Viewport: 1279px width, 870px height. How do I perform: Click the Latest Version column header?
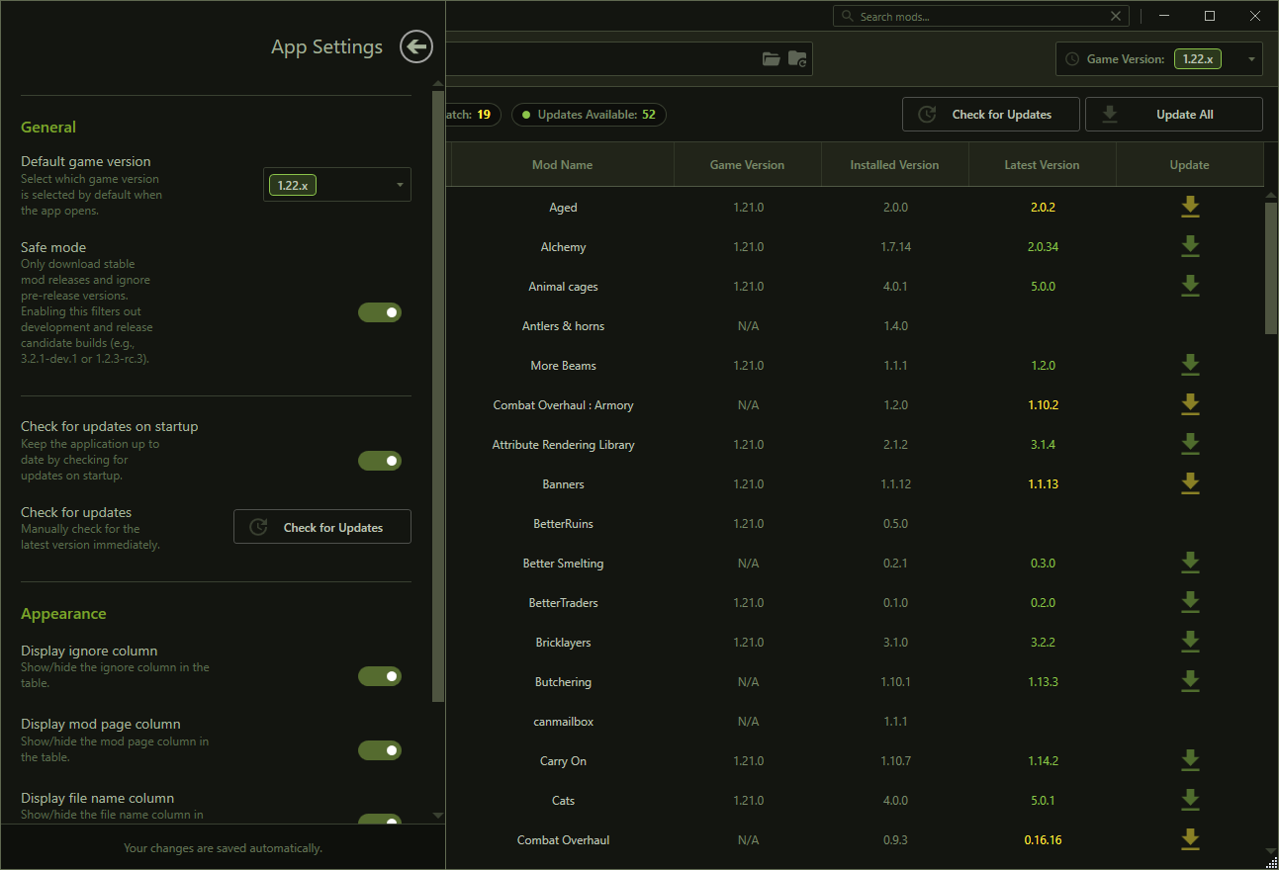tap(1042, 165)
